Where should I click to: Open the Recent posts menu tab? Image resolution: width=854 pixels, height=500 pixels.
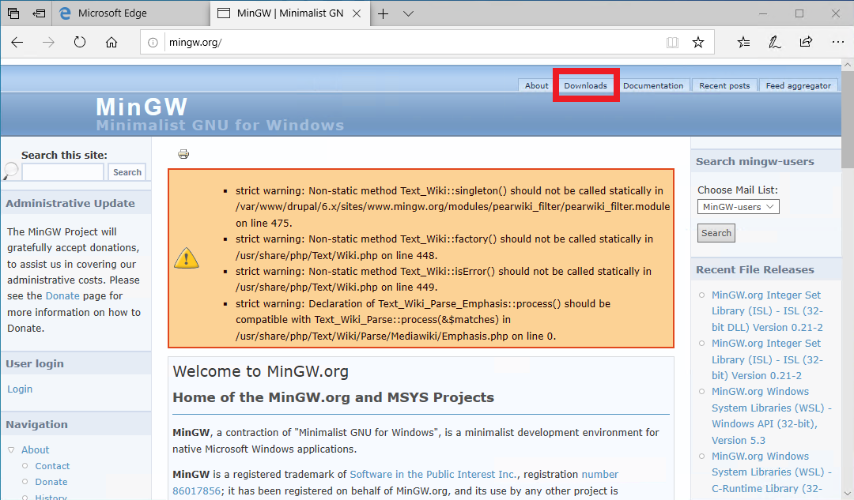click(x=724, y=85)
